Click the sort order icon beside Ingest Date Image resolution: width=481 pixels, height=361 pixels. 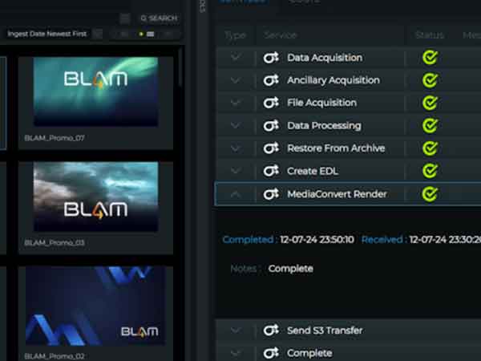pyautogui.click(x=98, y=34)
